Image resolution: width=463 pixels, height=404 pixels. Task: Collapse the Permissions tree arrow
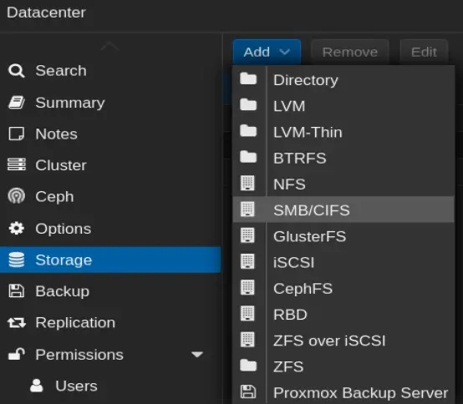pos(197,354)
